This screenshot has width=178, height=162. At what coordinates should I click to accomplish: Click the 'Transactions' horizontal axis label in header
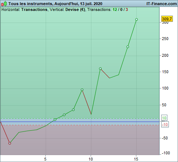[x=34, y=9]
